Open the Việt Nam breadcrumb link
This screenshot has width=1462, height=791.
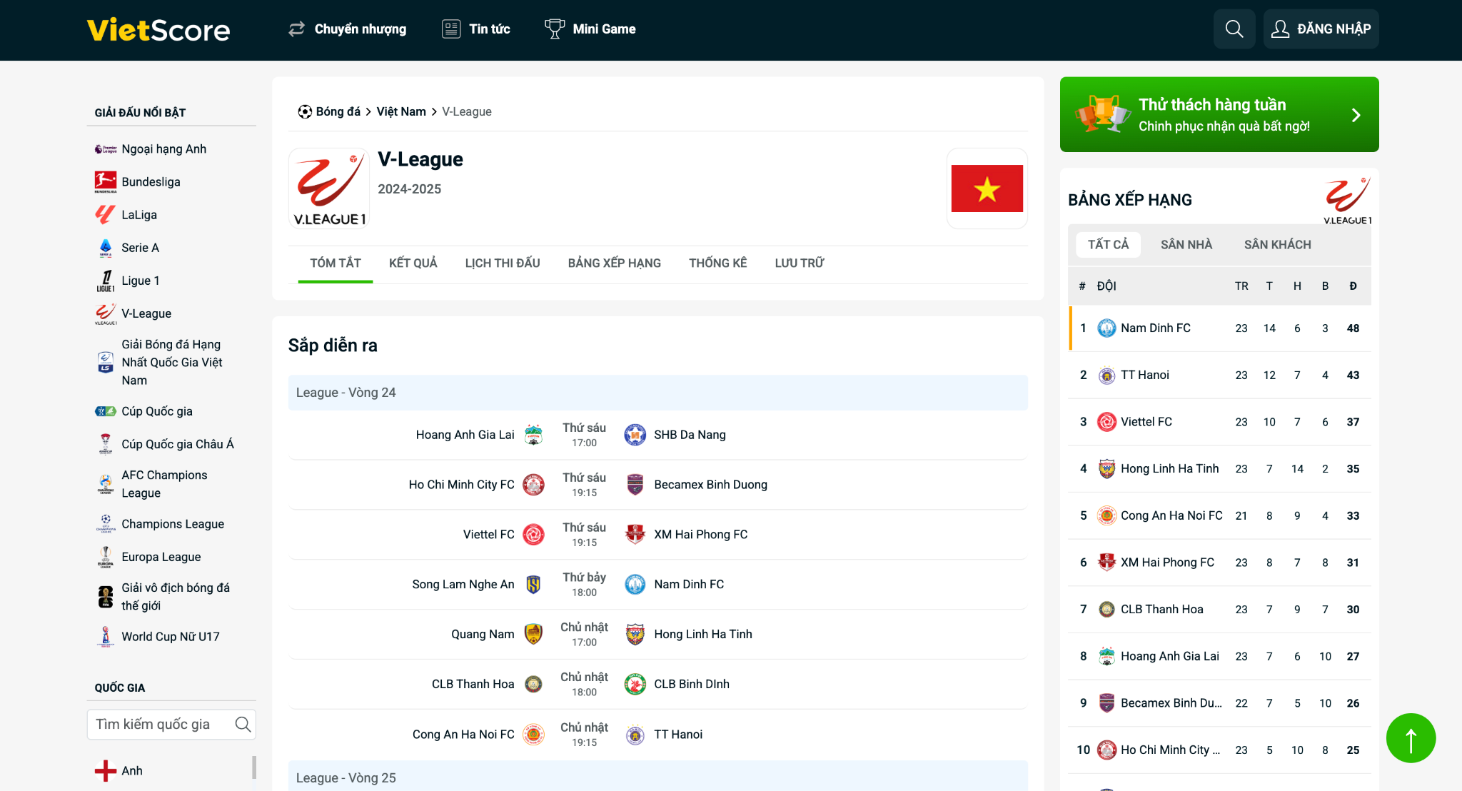pyautogui.click(x=401, y=111)
